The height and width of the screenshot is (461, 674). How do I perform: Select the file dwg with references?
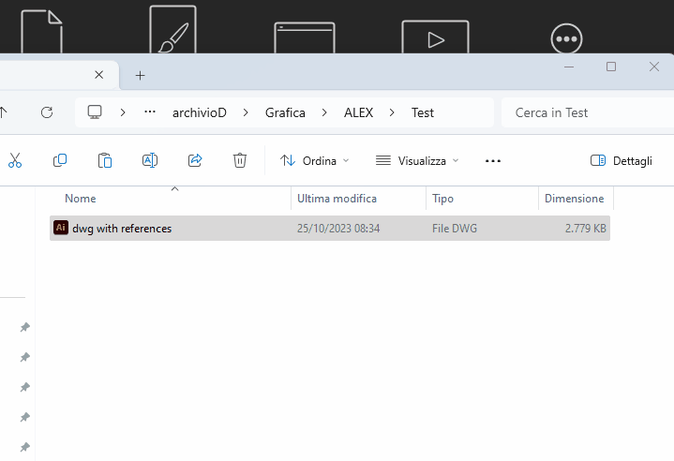330,228
